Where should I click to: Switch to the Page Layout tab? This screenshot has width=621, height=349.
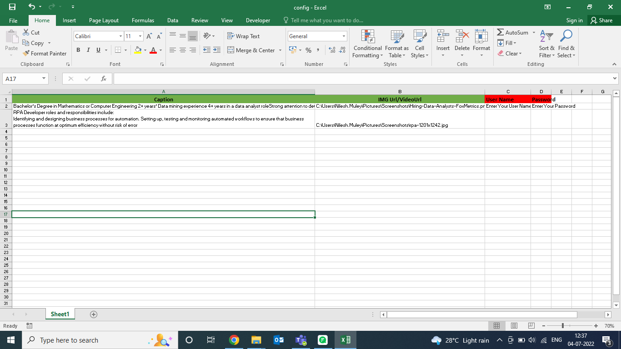[104, 20]
